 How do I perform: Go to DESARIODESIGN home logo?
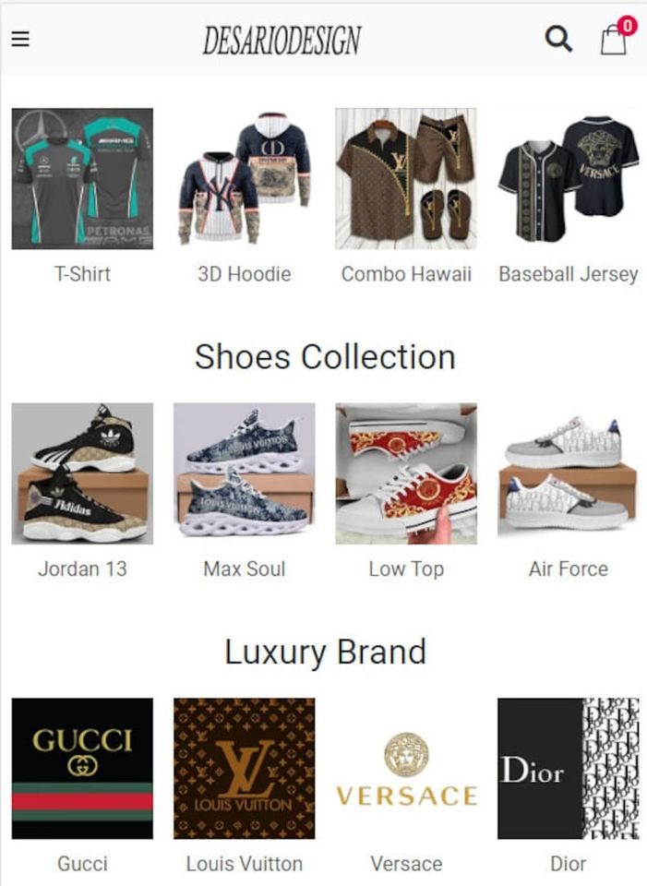pos(282,40)
